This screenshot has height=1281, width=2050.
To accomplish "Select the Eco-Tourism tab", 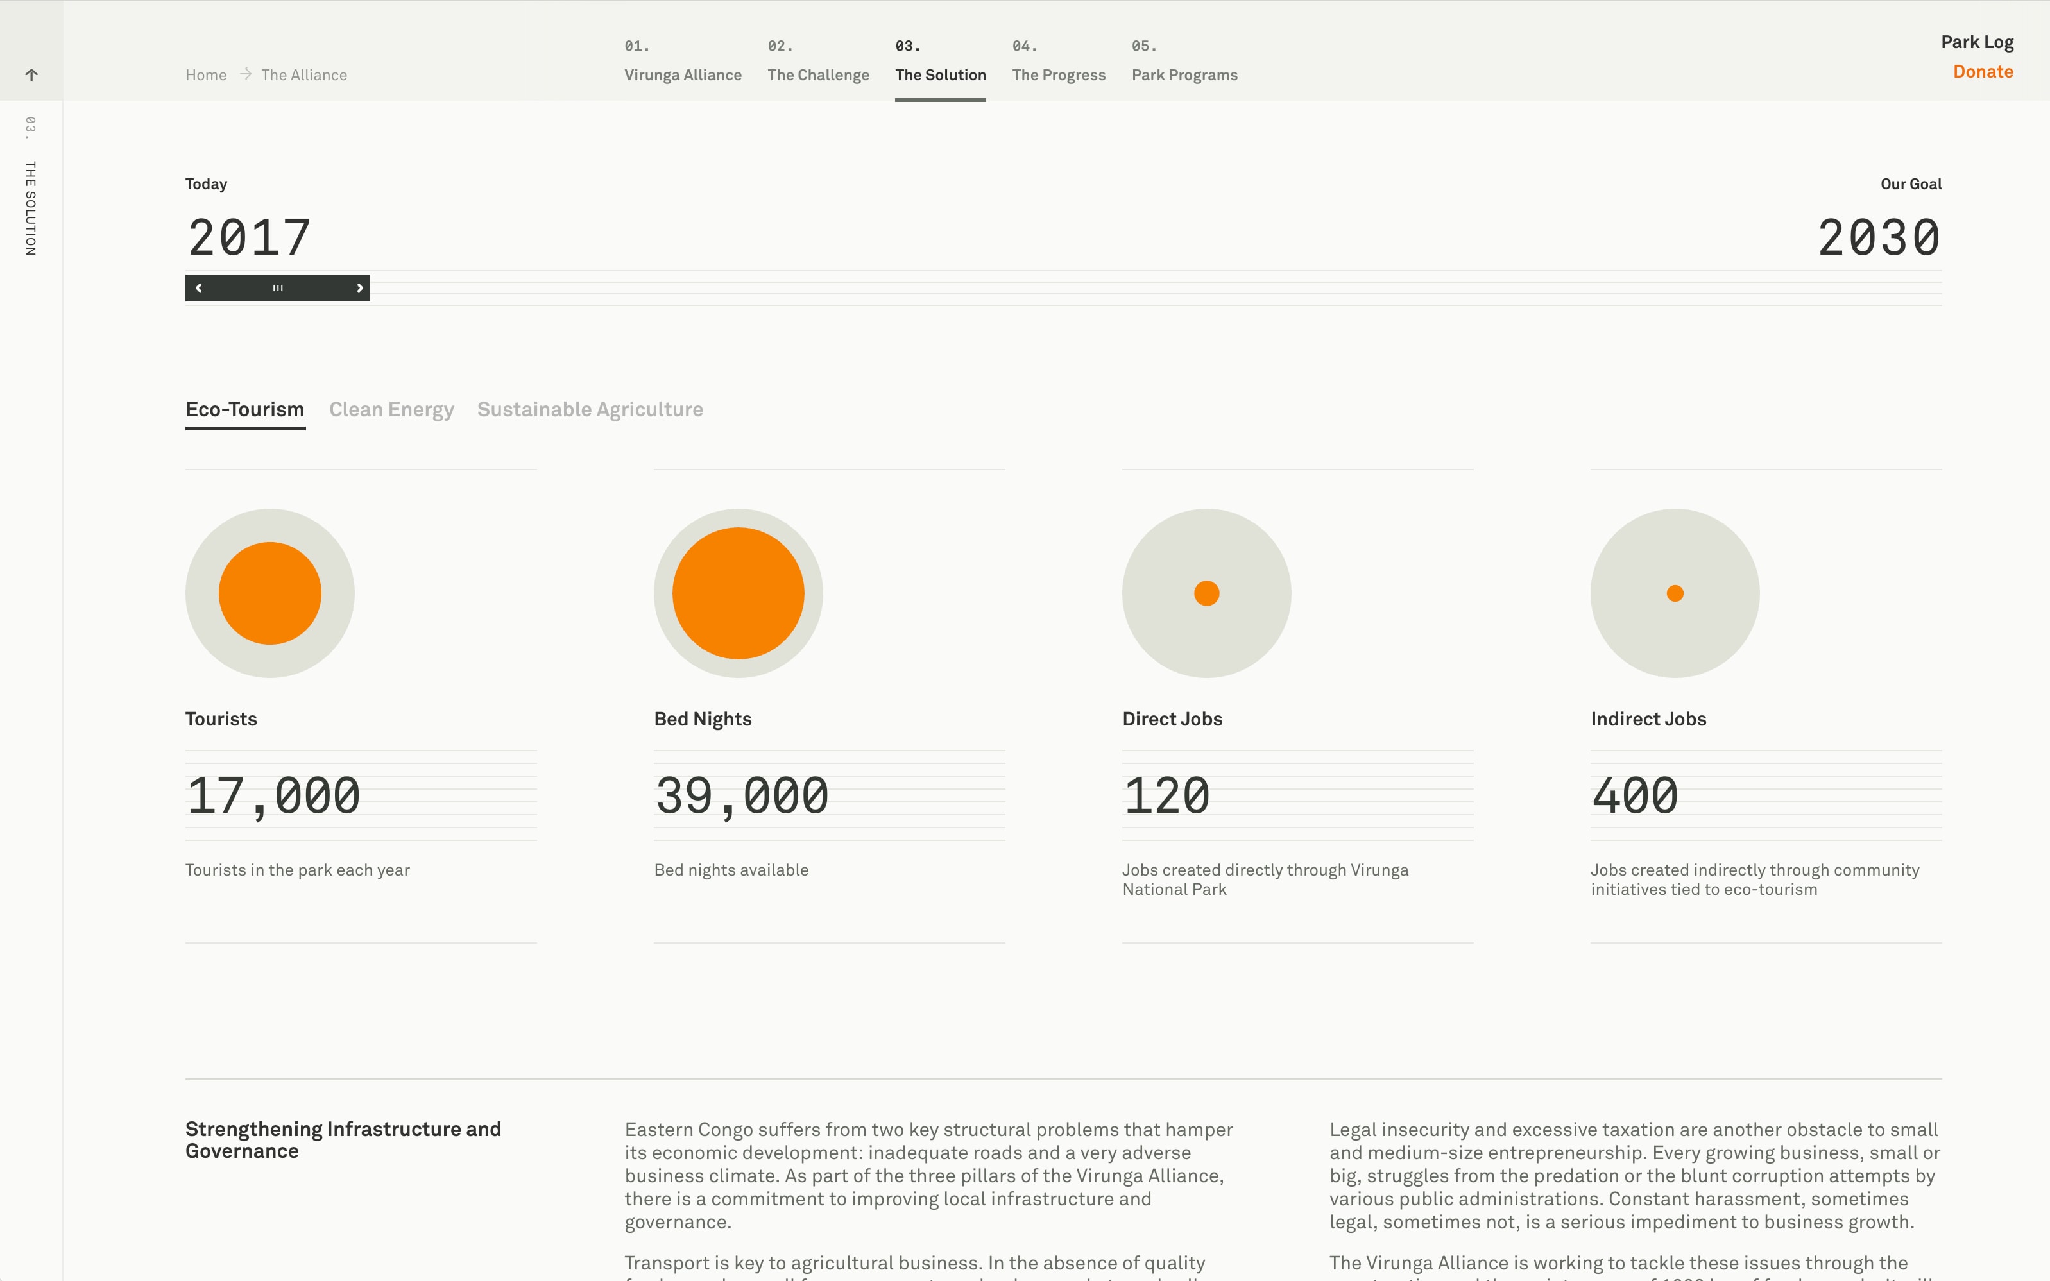I will coord(245,410).
